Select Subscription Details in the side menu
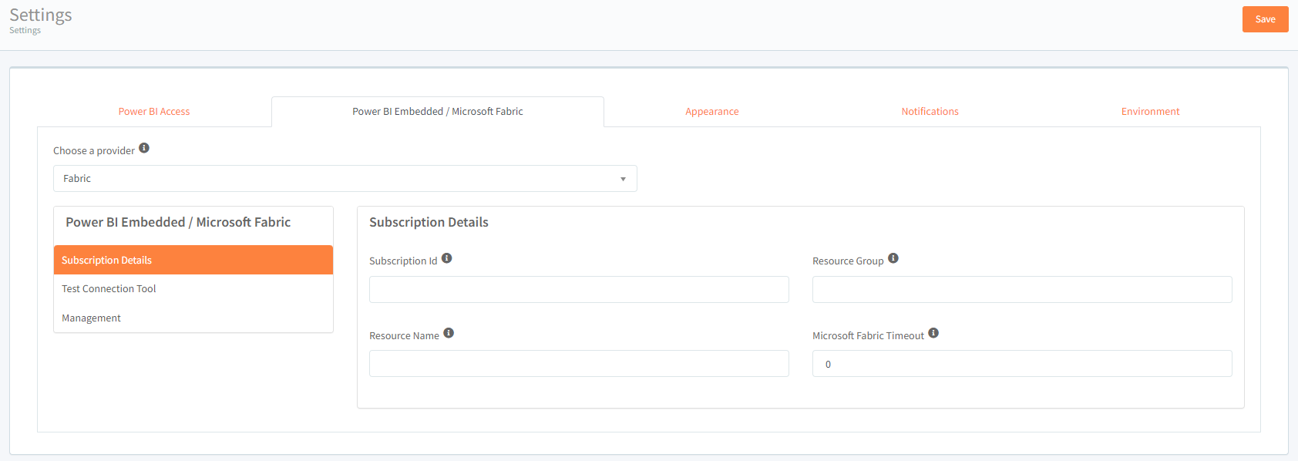 (193, 260)
